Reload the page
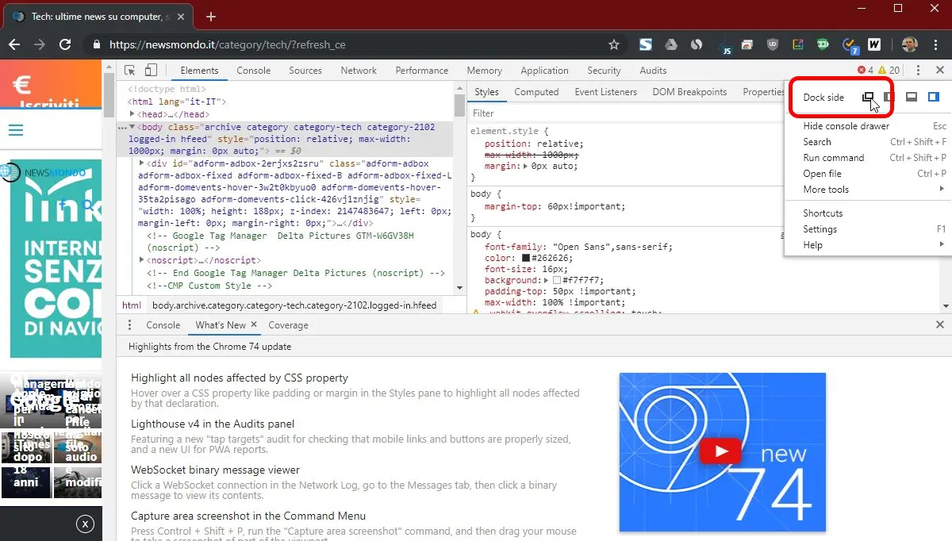 pos(65,44)
